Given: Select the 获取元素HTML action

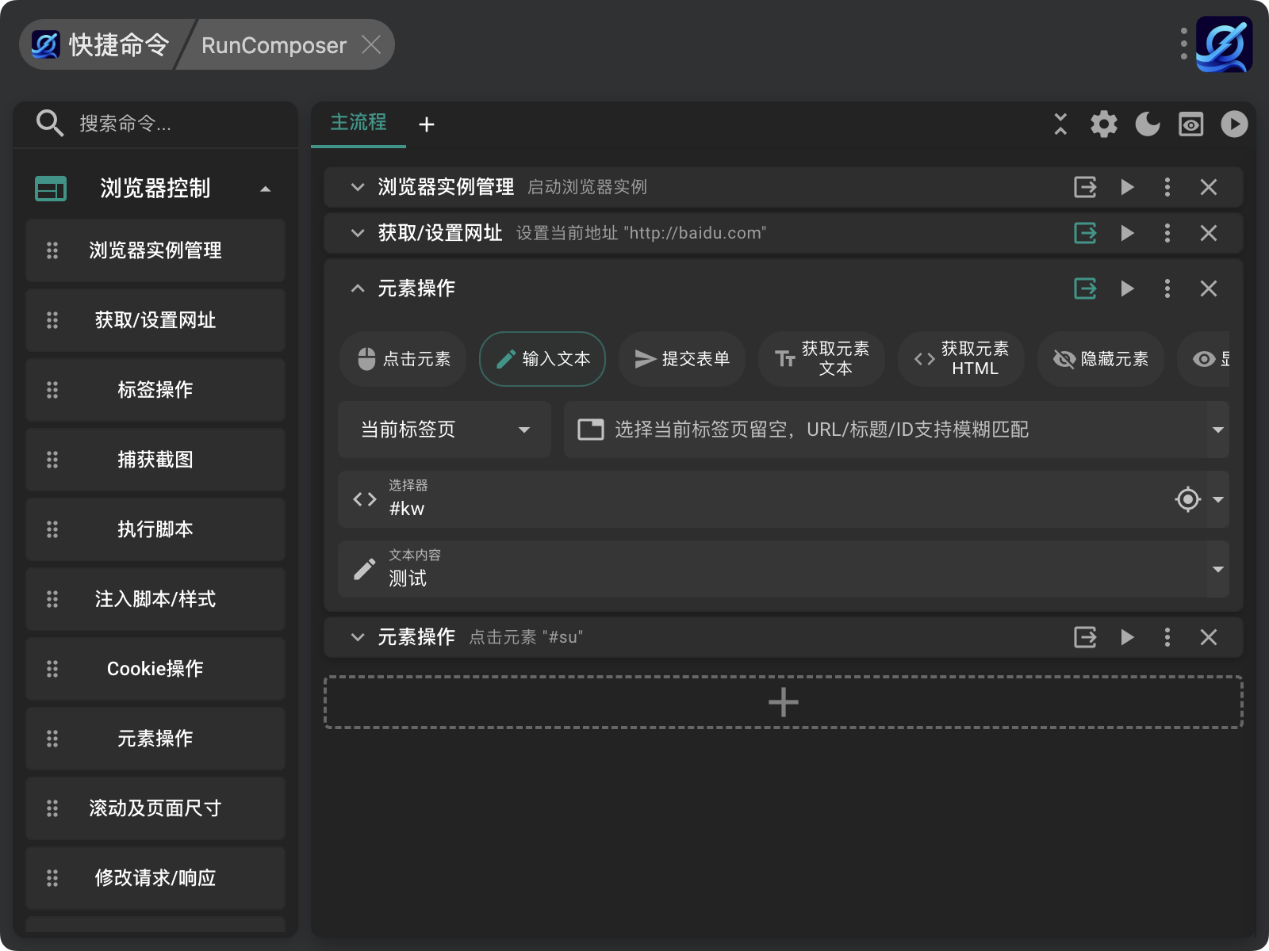Looking at the screenshot, I should pos(961,359).
